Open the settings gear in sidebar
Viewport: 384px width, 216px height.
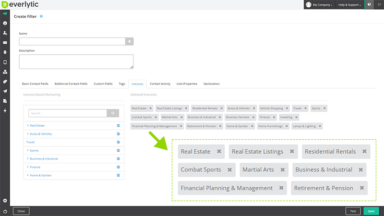(5, 201)
